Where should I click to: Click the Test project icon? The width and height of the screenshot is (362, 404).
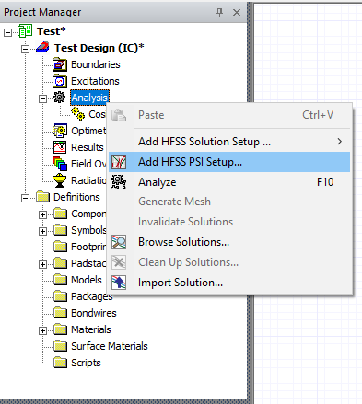(25, 31)
